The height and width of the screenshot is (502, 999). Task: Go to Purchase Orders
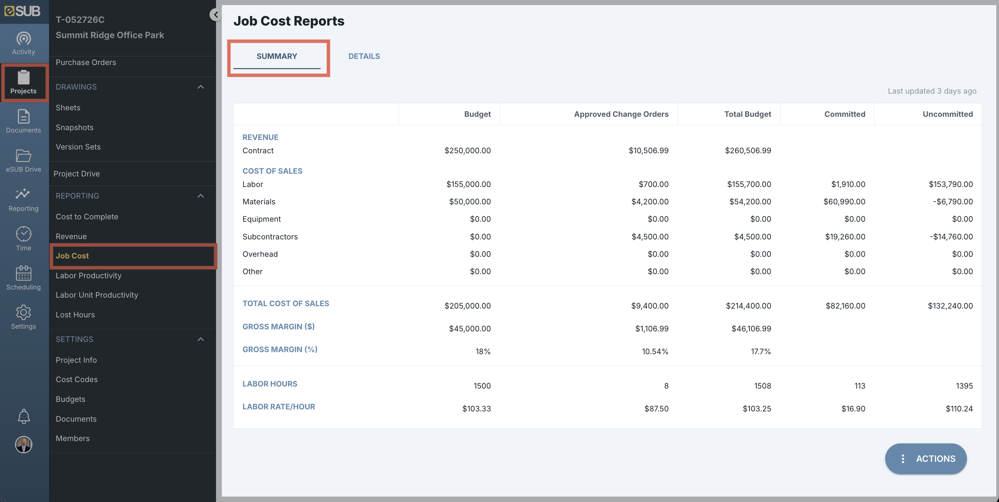[x=86, y=62]
